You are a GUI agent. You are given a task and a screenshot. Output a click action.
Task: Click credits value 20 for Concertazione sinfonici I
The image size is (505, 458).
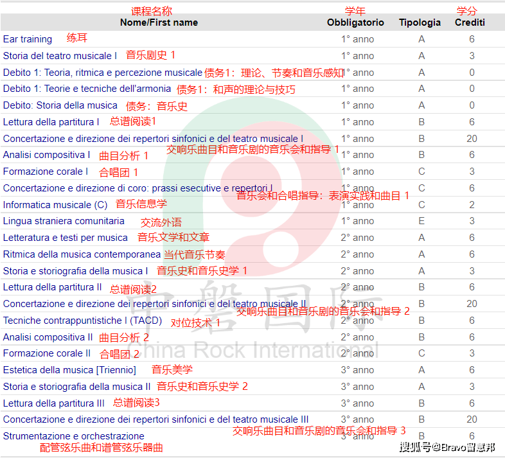(x=472, y=139)
